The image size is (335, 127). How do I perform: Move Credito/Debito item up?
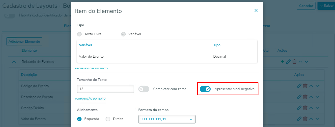pos(311,108)
